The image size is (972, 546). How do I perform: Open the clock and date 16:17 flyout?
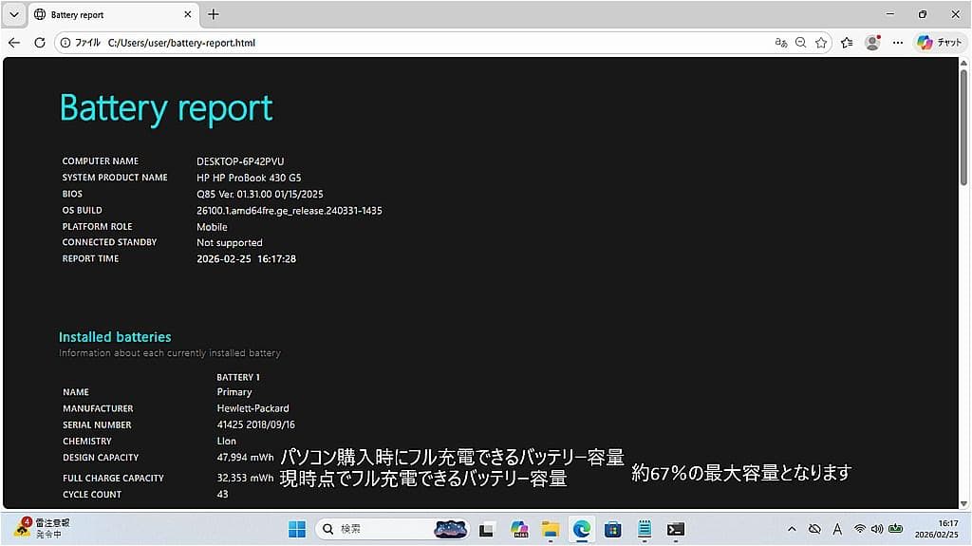tap(937, 529)
